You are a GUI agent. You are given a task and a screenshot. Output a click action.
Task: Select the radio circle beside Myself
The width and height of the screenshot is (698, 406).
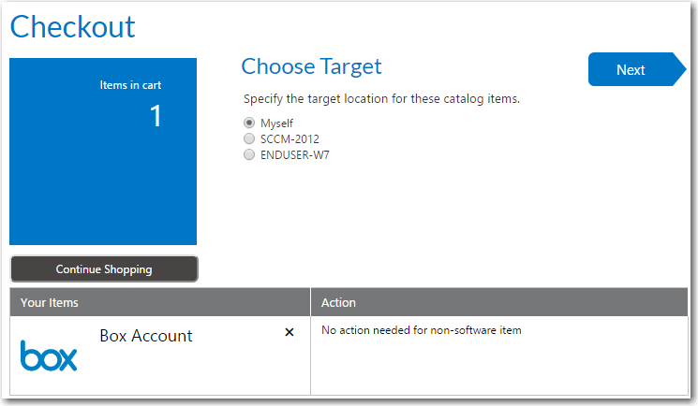click(x=249, y=123)
